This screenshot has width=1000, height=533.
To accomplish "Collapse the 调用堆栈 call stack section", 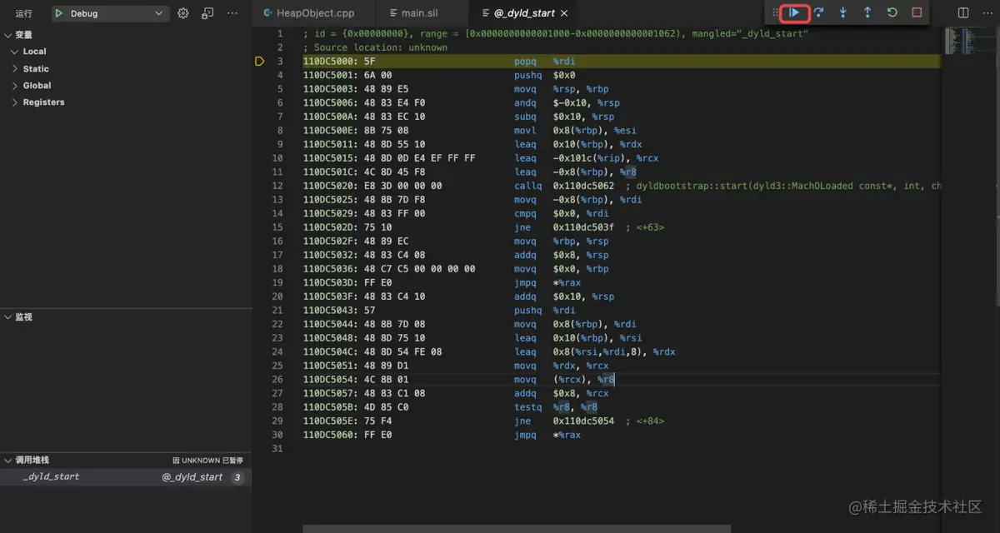I will point(8,461).
